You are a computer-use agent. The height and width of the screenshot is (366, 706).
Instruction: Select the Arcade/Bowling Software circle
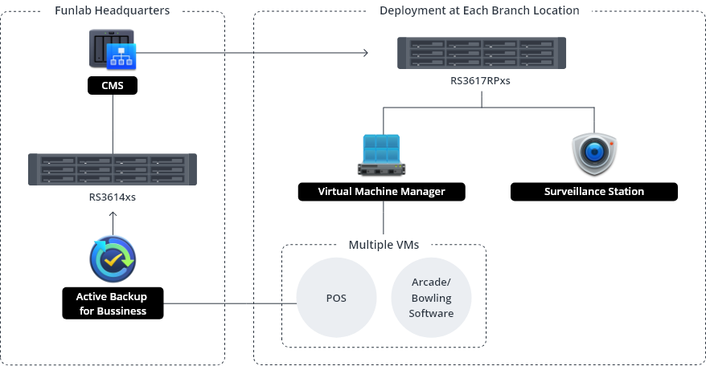click(x=431, y=298)
